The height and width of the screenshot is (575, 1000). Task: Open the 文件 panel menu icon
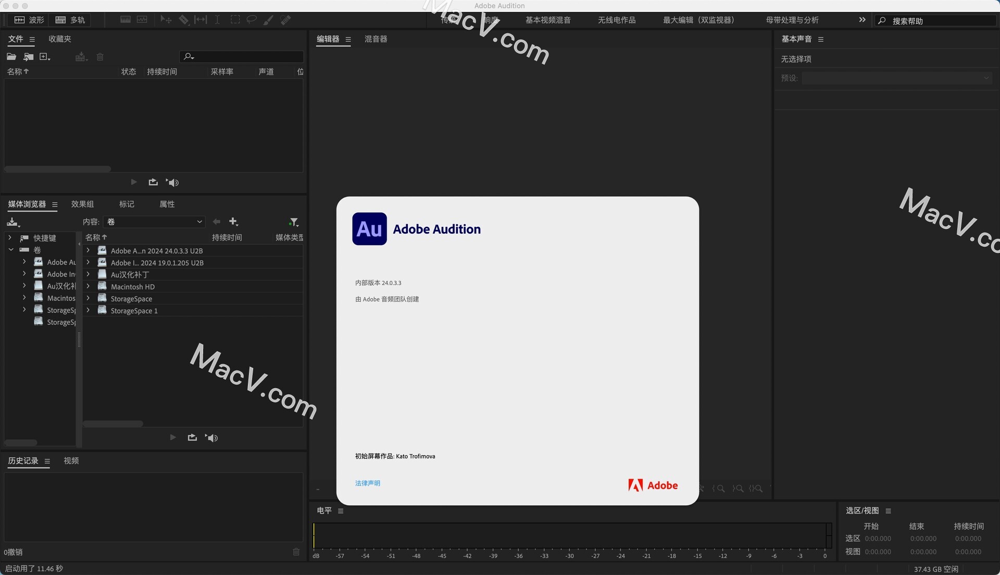[32, 39]
